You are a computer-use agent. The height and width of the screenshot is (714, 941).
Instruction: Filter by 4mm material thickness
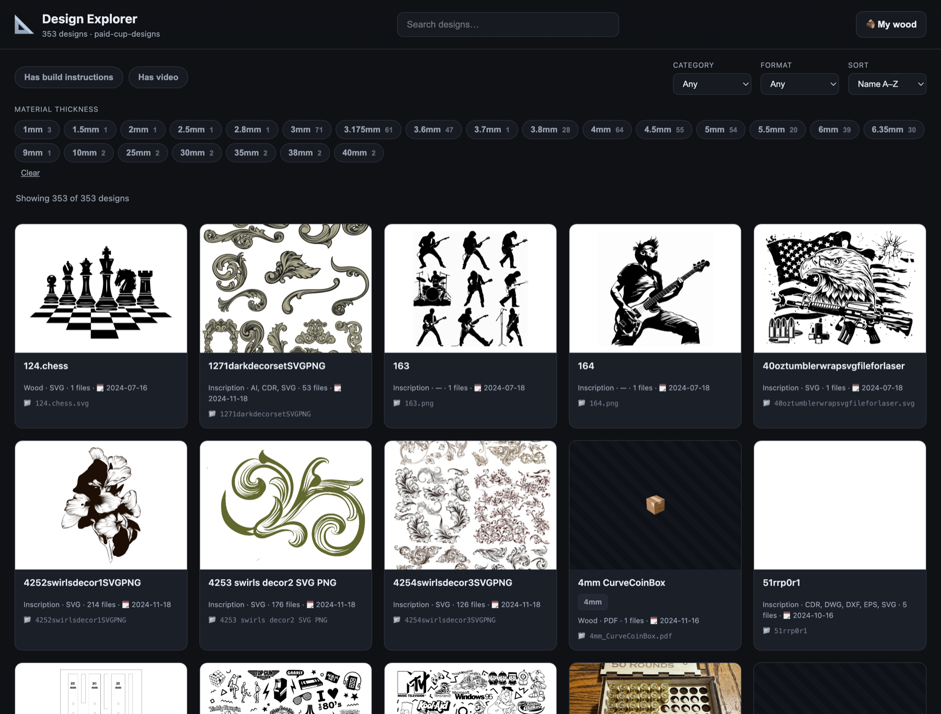coord(607,130)
